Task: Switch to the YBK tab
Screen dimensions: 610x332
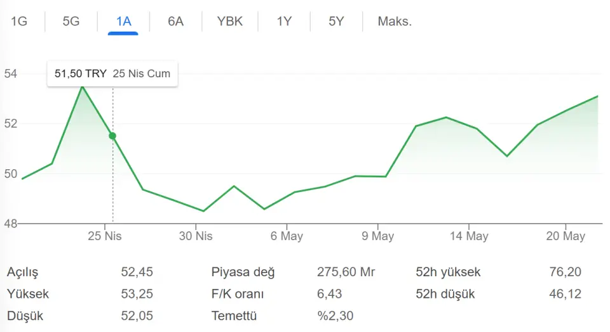Action: (229, 21)
